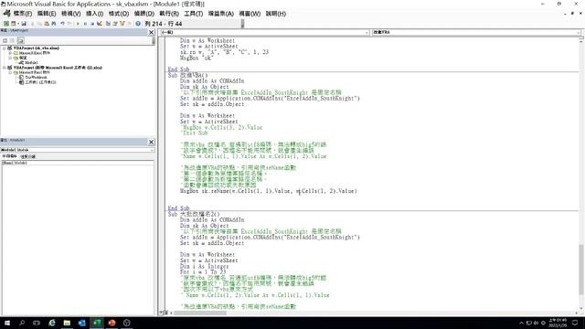Open the notification center icon
585x329 pixels.
click(x=575, y=323)
